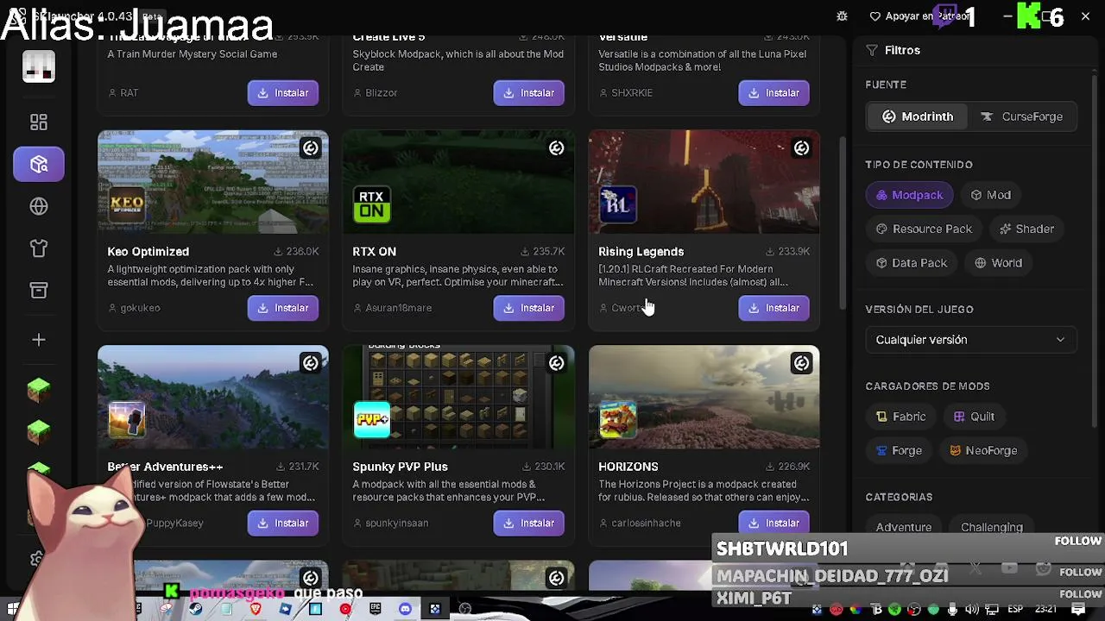Open the archive box icon in sidebar

pyautogui.click(x=39, y=291)
